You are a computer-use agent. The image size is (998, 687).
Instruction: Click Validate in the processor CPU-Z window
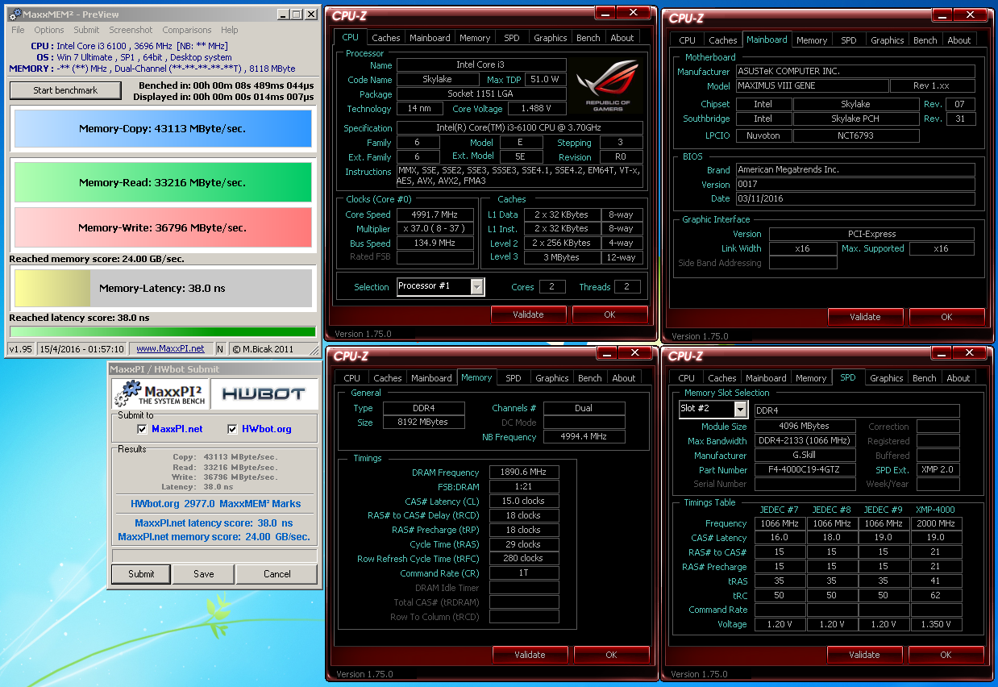[x=528, y=314]
